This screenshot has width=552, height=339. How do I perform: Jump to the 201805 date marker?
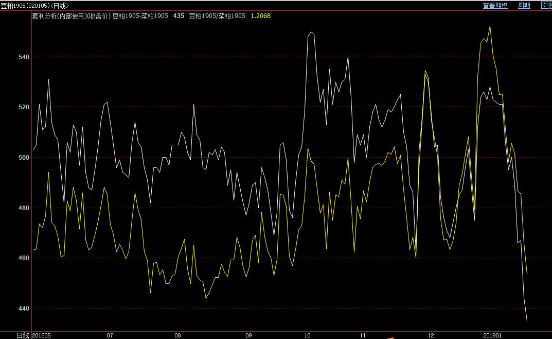click(42, 335)
